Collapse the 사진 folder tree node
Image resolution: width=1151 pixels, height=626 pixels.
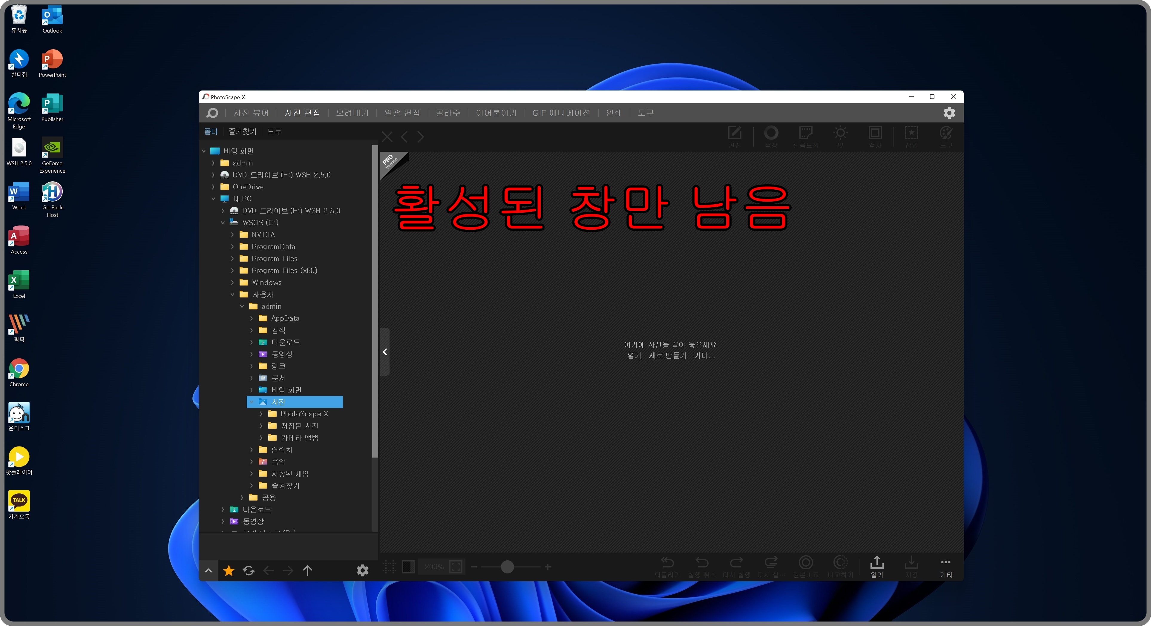[x=252, y=402]
